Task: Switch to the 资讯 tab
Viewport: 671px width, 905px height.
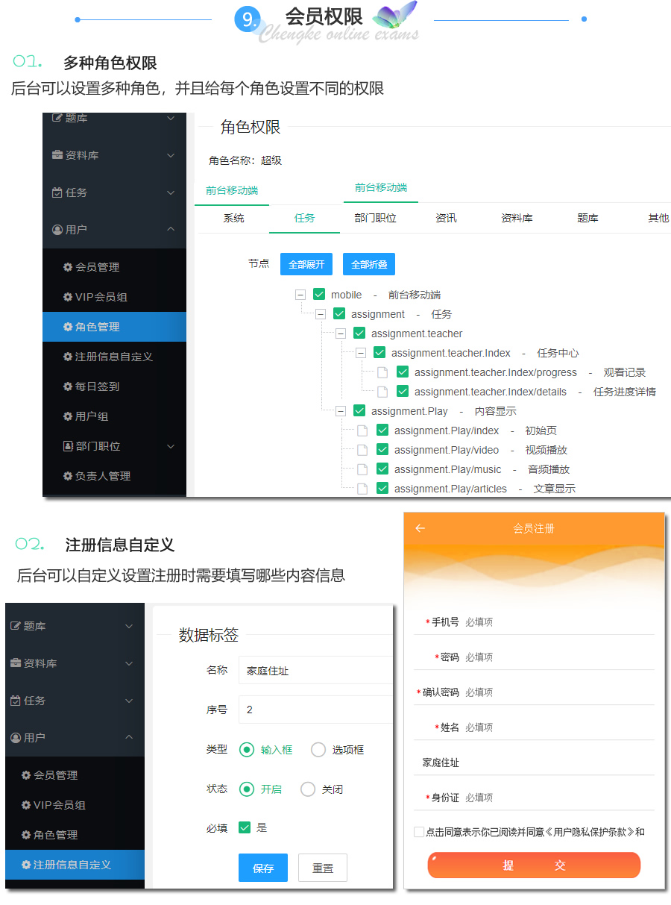Action: [446, 219]
